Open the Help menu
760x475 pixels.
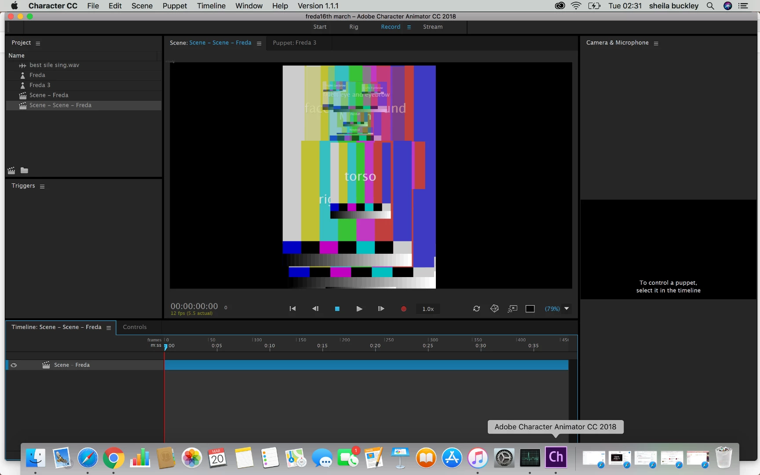[280, 6]
